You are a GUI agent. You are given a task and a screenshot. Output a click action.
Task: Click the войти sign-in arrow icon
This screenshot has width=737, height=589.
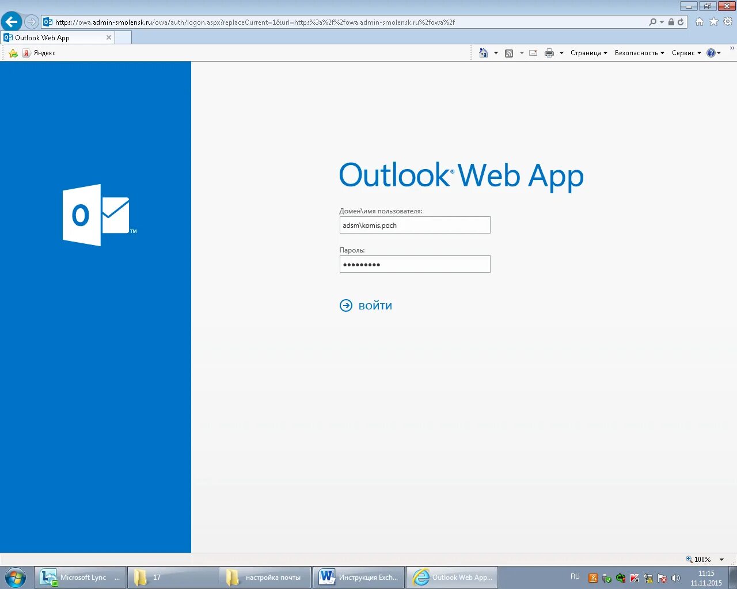click(x=346, y=305)
